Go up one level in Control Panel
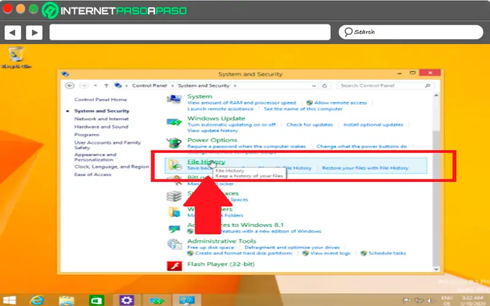The image size is (490, 306). (x=106, y=86)
